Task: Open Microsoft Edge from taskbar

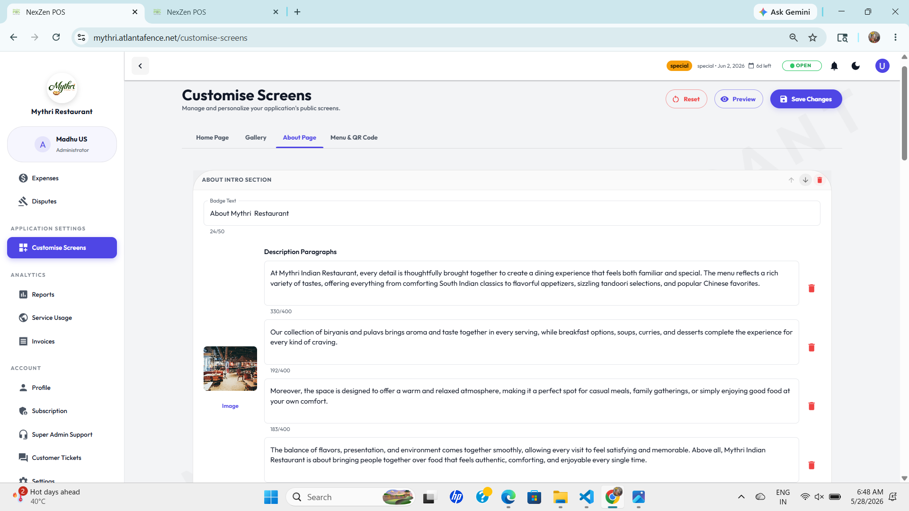Action: [x=508, y=497]
